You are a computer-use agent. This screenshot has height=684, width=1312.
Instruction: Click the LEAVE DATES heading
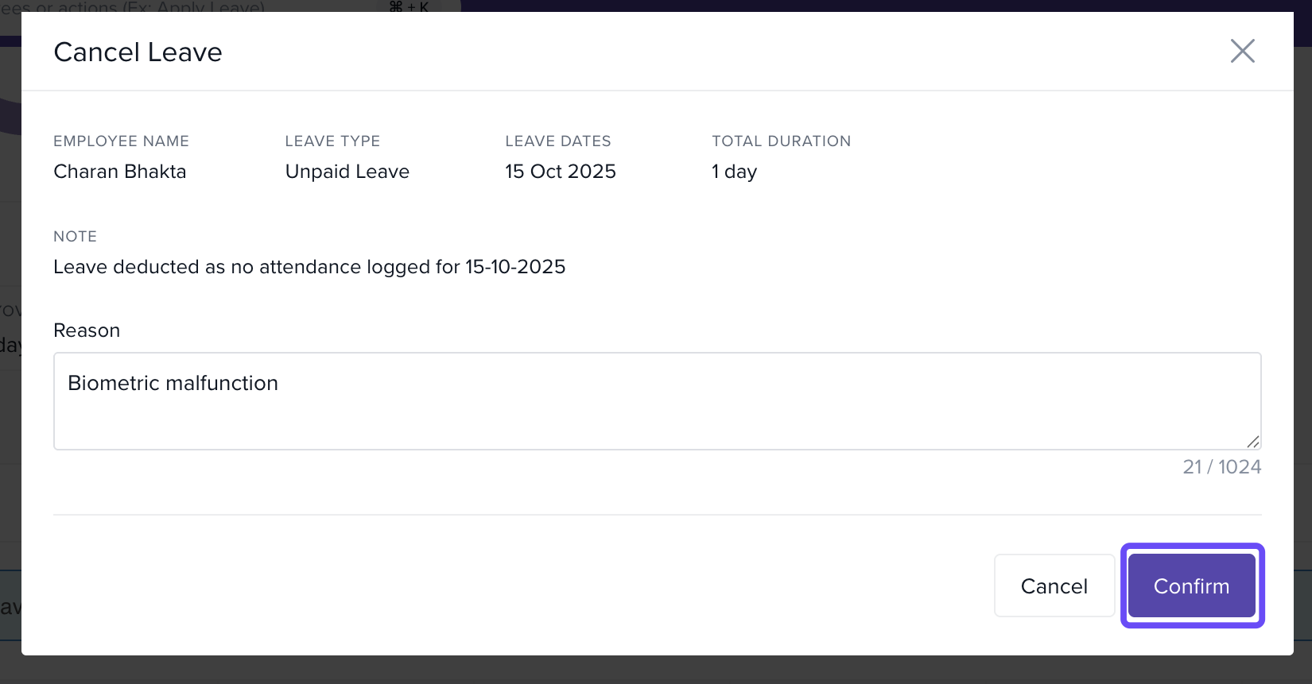click(557, 141)
